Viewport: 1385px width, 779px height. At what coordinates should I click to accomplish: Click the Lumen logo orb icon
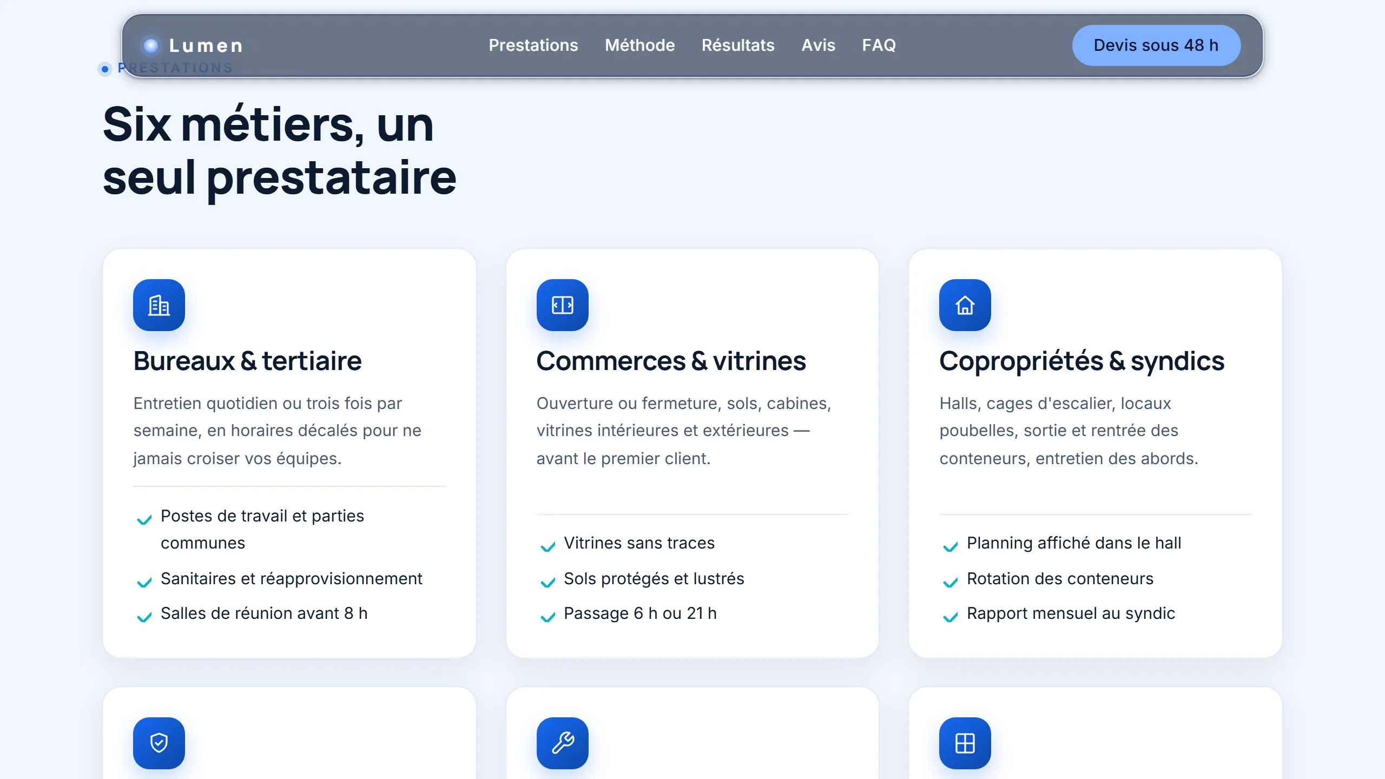151,45
